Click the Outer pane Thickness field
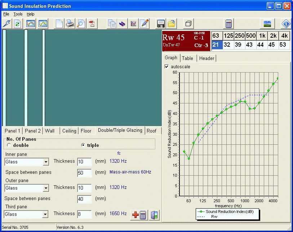 (84, 188)
